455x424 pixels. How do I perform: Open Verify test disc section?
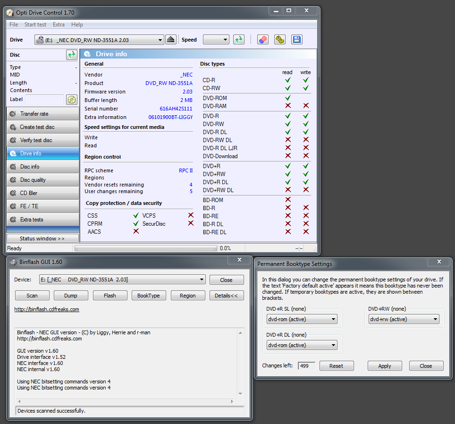(42, 140)
